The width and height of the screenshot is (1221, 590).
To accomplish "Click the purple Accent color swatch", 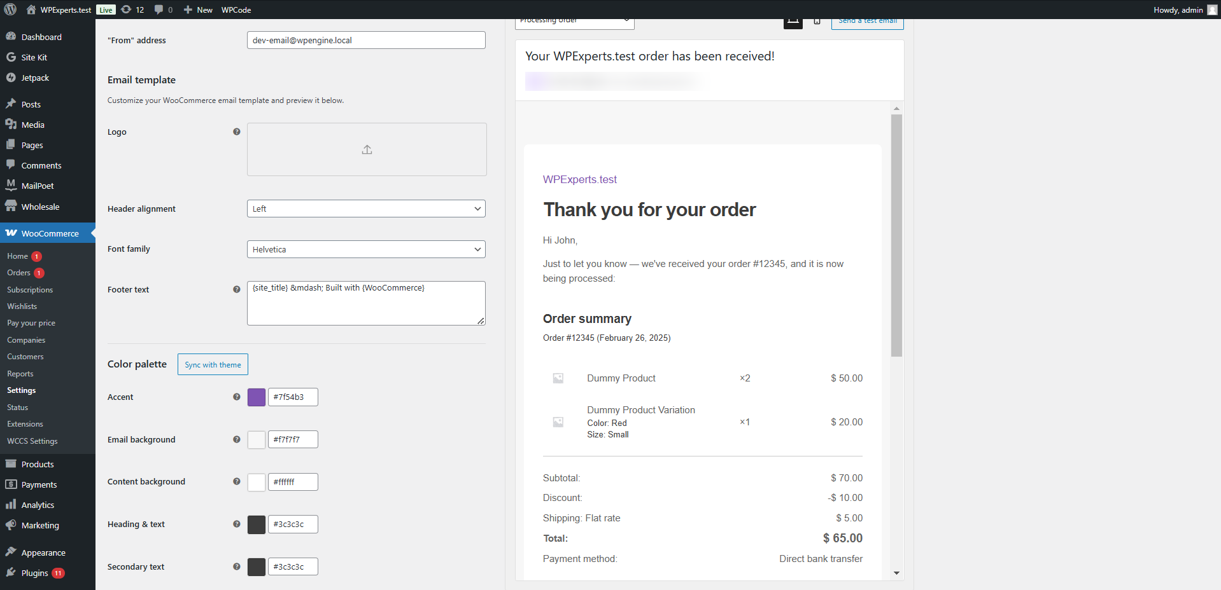I will 256,397.
